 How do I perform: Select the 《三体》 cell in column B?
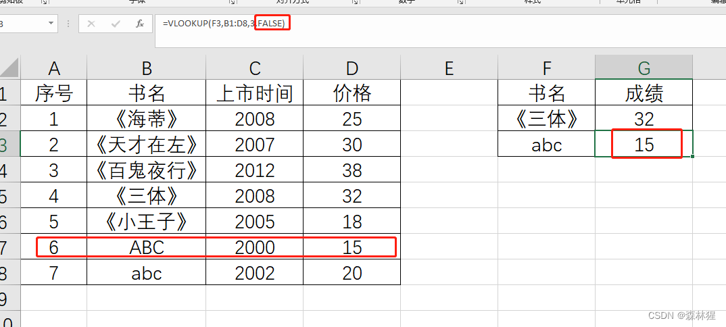[146, 196]
